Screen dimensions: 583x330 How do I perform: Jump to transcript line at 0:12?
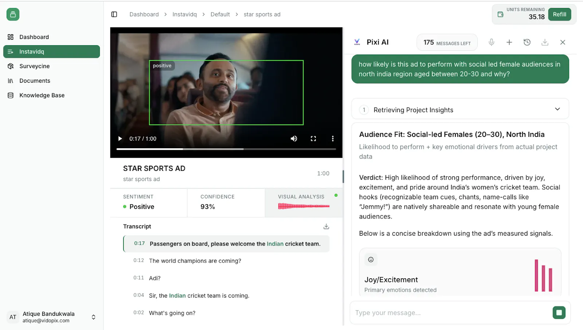pyautogui.click(x=226, y=261)
